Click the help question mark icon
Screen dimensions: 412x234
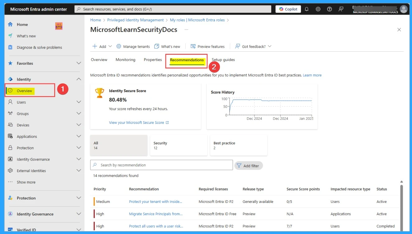tap(329, 9)
